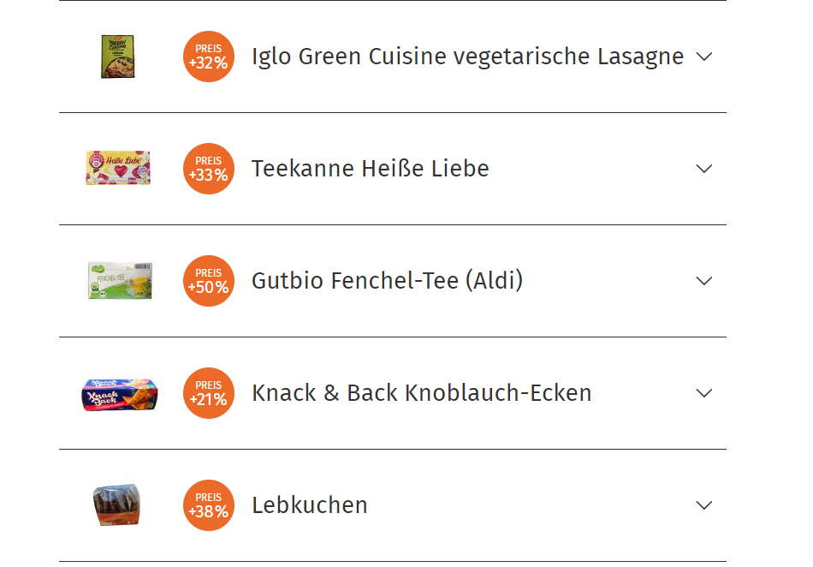Click the +33% price badge for Teekanne
This screenshot has width=813, height=567.
pos(209,169)
